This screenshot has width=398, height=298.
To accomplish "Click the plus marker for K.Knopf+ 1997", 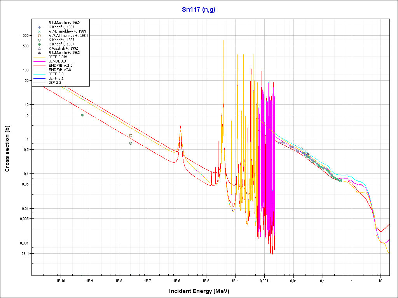I will [40, 27].
